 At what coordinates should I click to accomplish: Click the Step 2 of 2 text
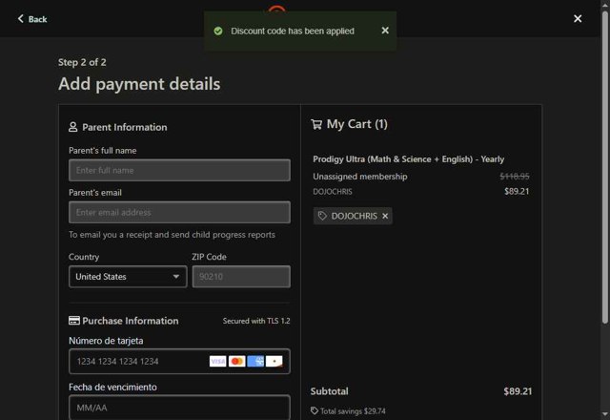coord(82,62)
